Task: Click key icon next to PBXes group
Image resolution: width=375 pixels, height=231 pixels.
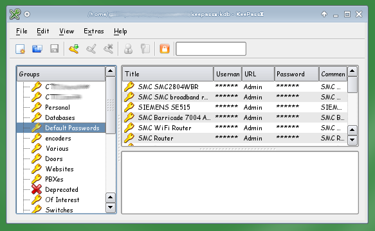Action: (x=37, y=179)
